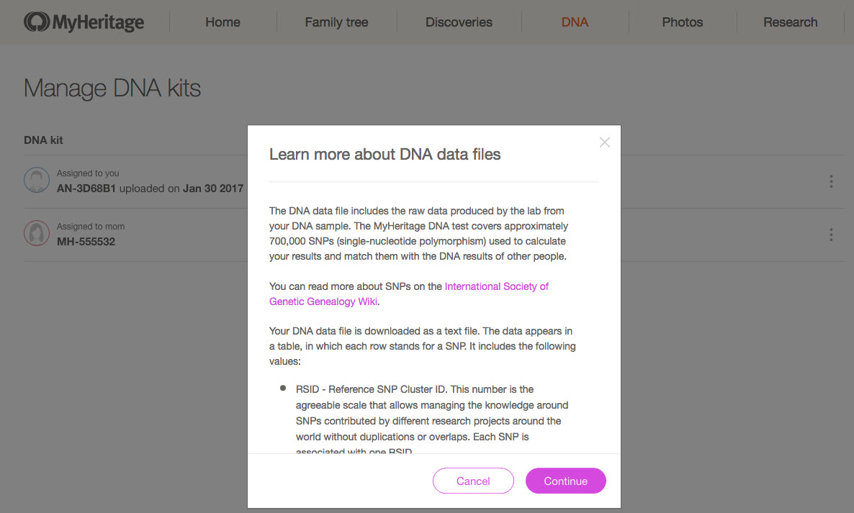Open the Discoveries menu item
Viewport: 854px width, 513px height.
(x=459, y=22)
